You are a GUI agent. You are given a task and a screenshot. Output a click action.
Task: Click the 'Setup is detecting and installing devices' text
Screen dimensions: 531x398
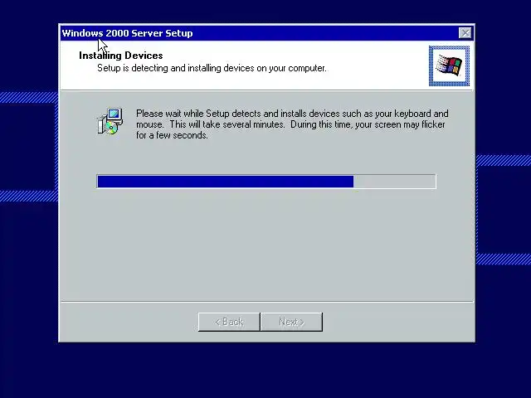pyautogui.click(x=212, y=68)
